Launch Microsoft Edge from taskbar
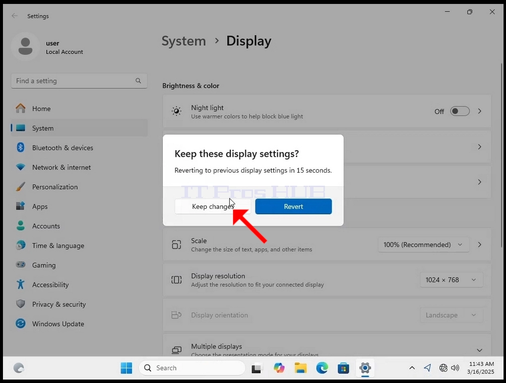This screenshot has width=506, height=383. point(322,368)
